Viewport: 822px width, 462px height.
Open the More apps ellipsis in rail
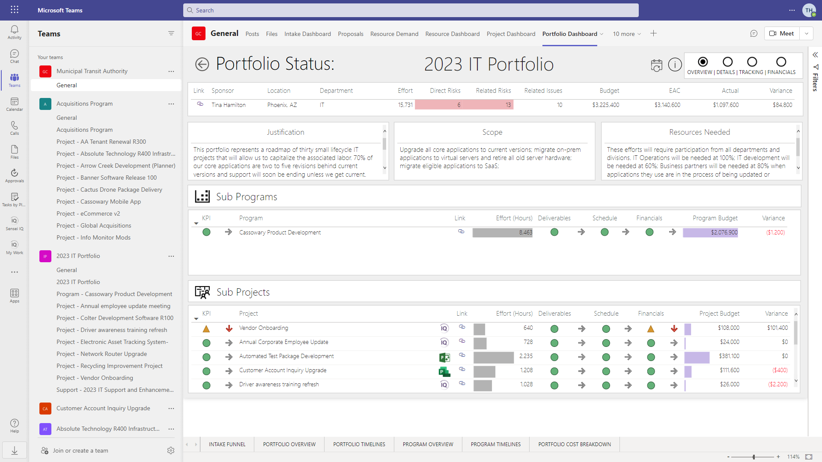[x=15, y=272]
